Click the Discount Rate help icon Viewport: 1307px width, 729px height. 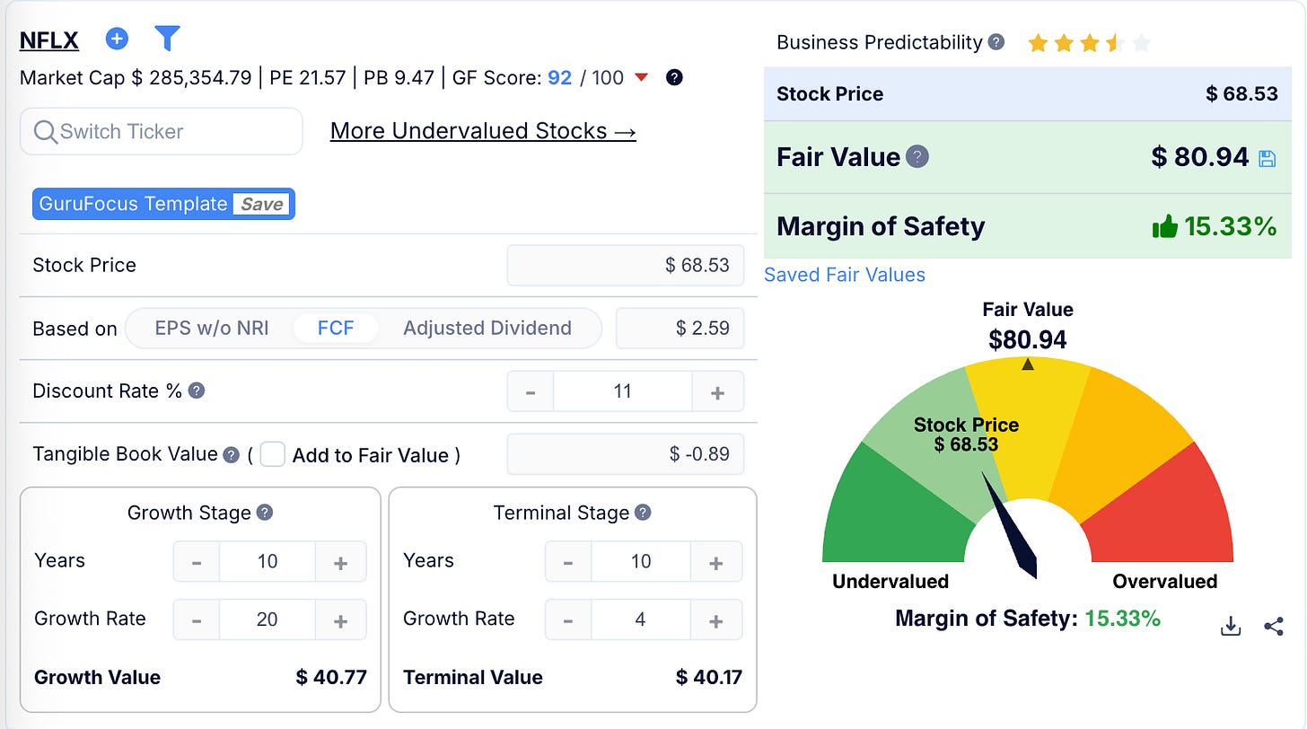197,391
